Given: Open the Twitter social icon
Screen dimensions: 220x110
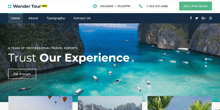Looking at the screenshot, I should pos(197,18).
